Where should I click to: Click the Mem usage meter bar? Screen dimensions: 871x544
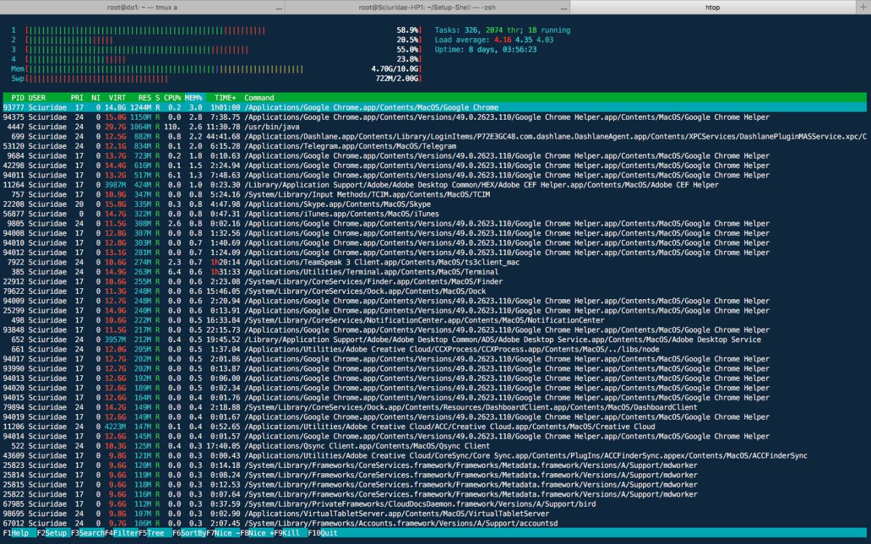pyautogui.click(x=223, y=69)
